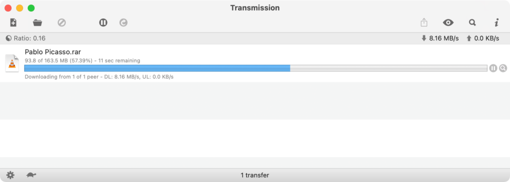
Task: Open Quick Look with eye icon
Action: (x=448, y=22)
